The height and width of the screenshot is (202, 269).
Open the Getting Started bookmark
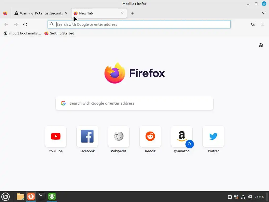[59, 33]
